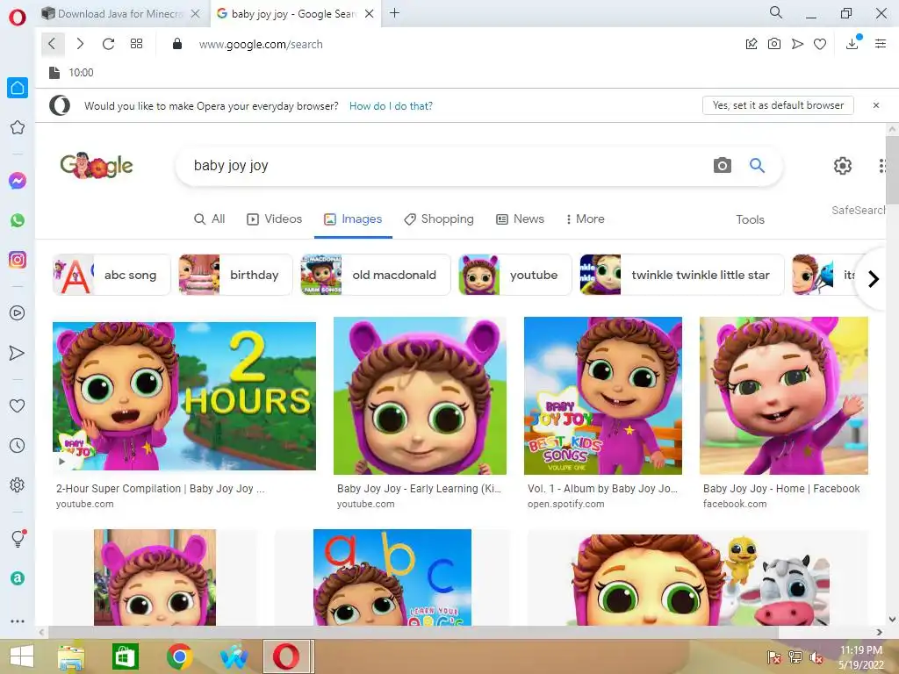Click 'How do I do that?' link
The height and width of the screenshot is (674, 899).
(x=391, y=106)
